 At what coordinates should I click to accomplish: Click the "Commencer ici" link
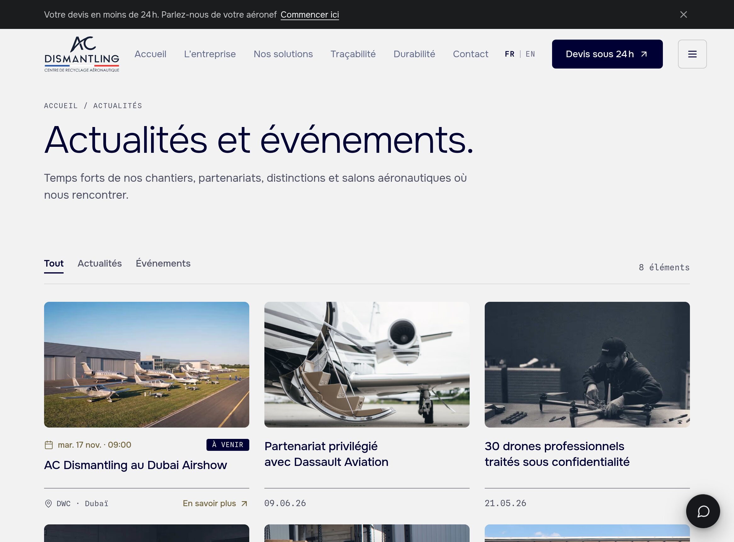(x=310, y=15)
